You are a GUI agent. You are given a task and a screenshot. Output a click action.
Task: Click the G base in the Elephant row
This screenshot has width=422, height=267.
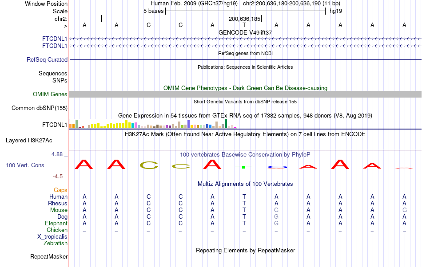(276, 223)
